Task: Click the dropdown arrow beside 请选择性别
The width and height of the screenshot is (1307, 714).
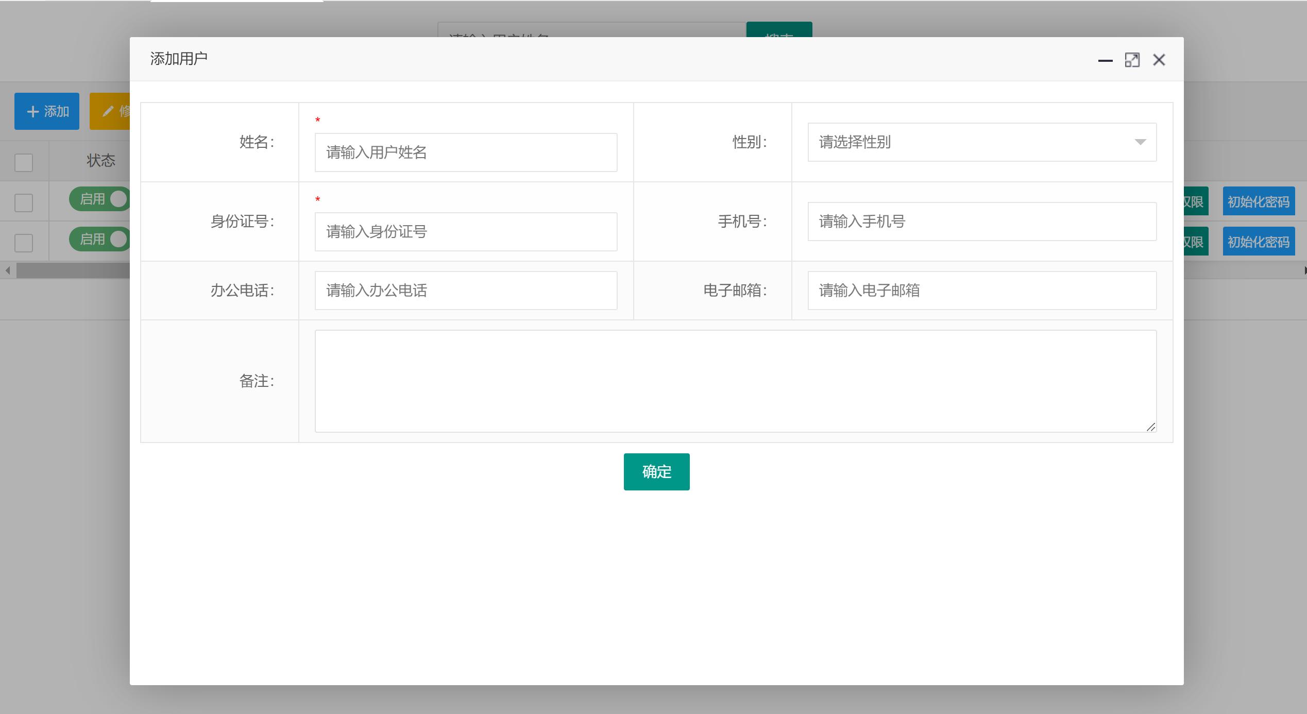Action: [1140, 142]
